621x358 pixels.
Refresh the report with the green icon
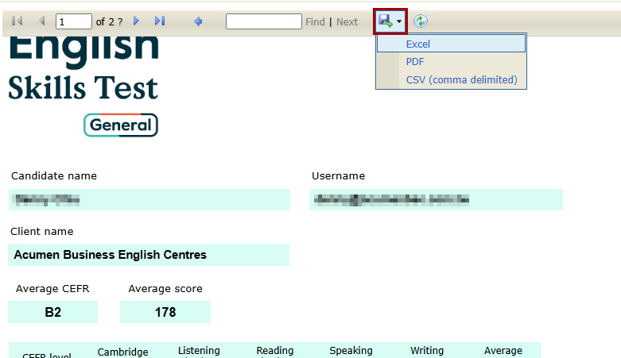tap(421, 21)
